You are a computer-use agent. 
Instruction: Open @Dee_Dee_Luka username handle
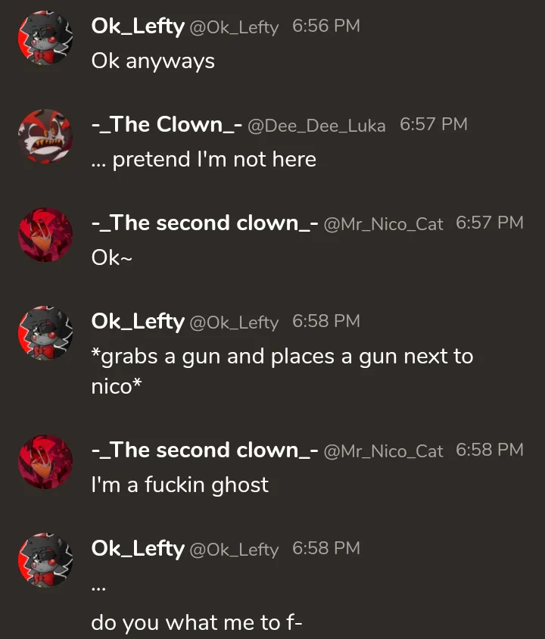point(316,126)
